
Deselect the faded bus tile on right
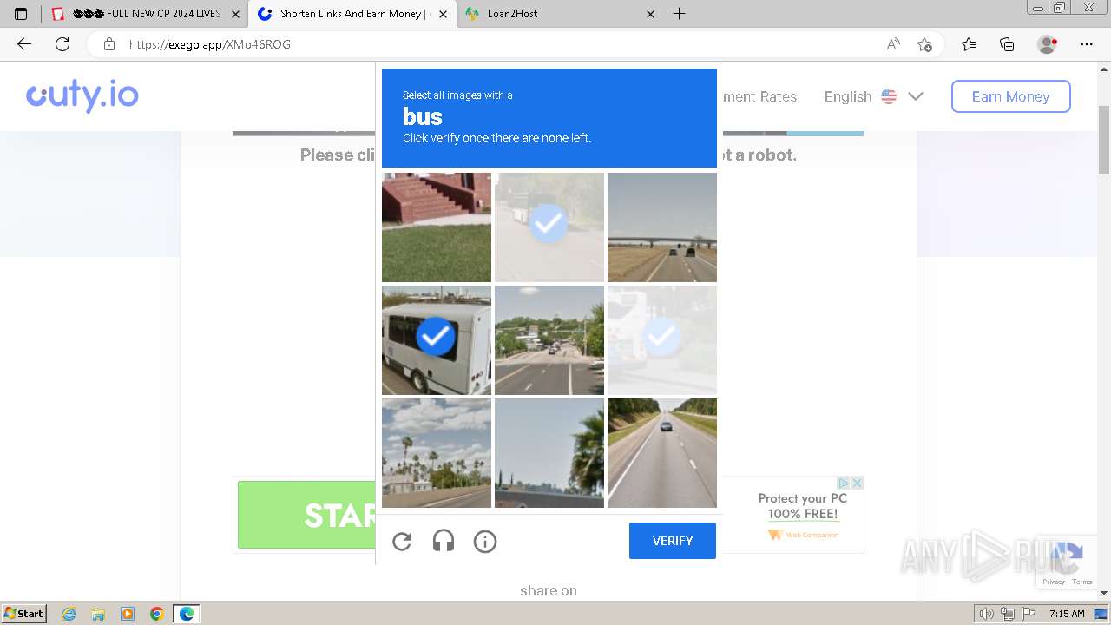(x=662, y=340)
